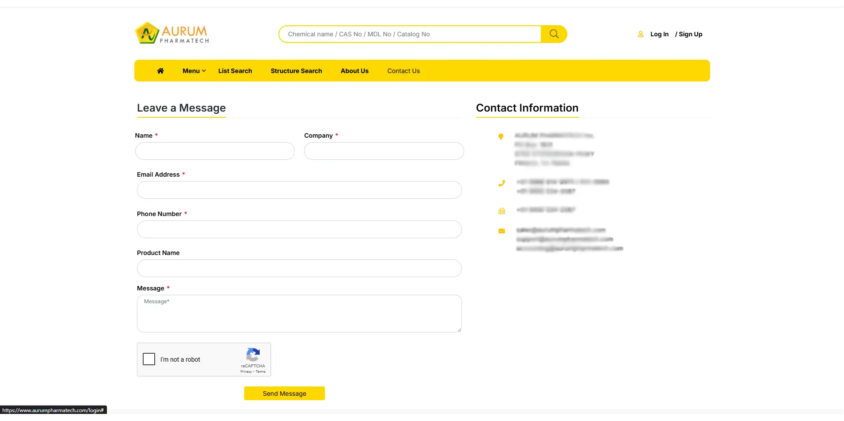Select Contact Us in navigation bar
Image resolution: width=844 pixels, height=421 pixels.
(x=403, y=71)
